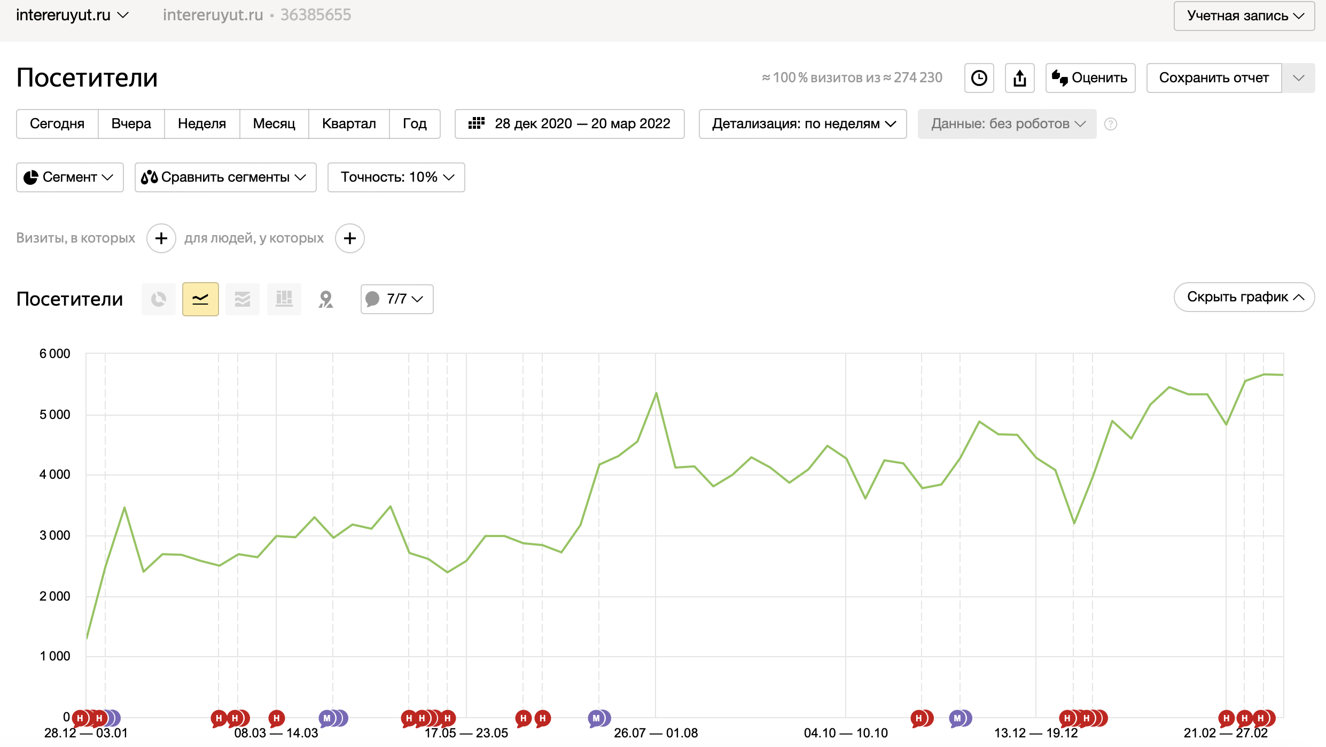Click the map pin chart icon
The height and width of the screenshot is (747, 1326).
tap(325, 299)
